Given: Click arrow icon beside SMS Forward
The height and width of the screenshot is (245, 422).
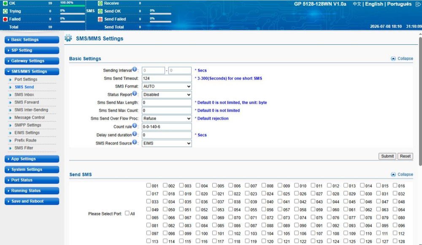Looking at the screenshot, I should pos(10,102).
